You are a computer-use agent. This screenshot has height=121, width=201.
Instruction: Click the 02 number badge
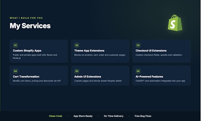point(77,45)
